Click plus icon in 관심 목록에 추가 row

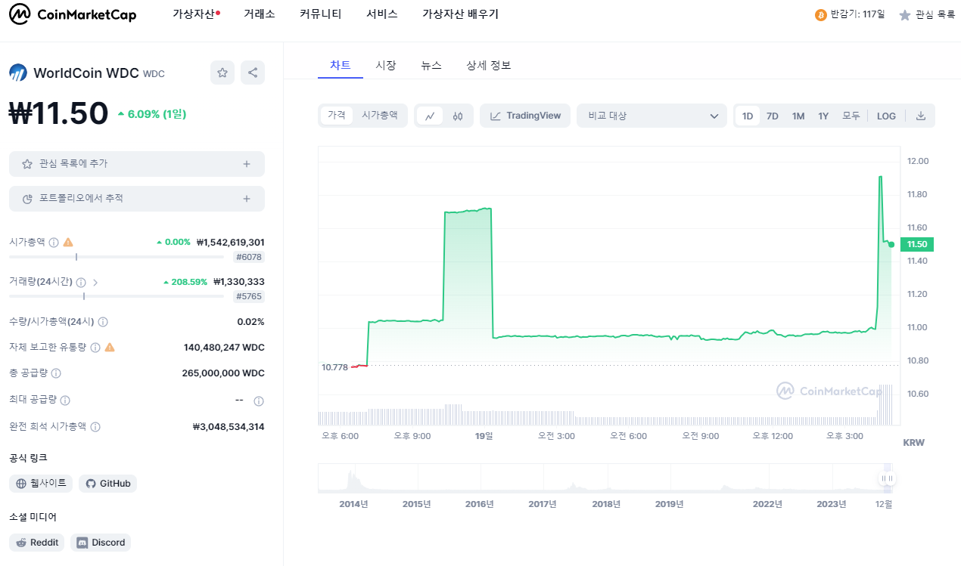tap(247, 164)
